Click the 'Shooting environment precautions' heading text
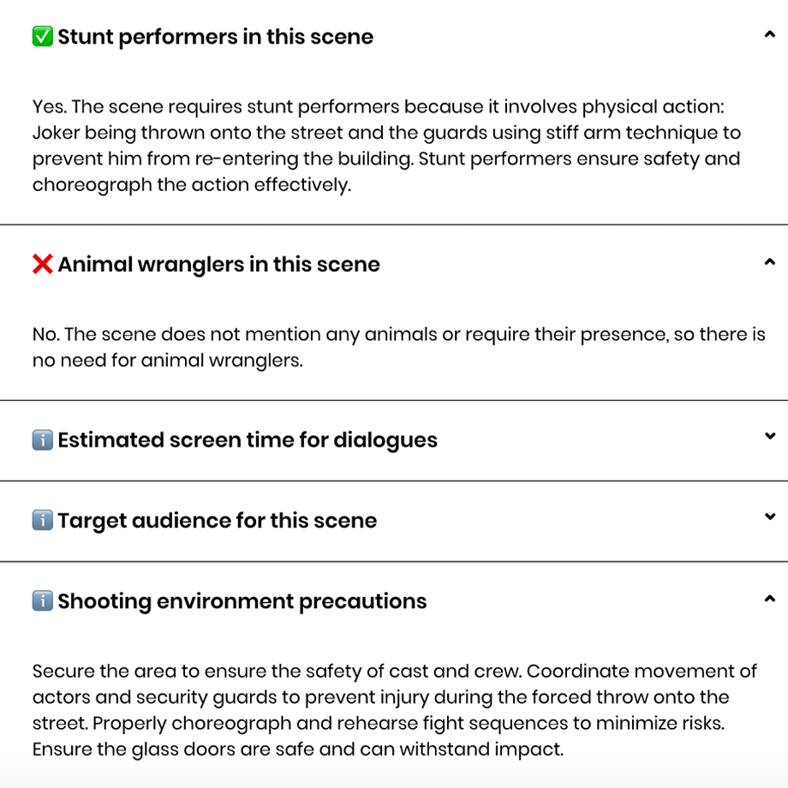 242,601
